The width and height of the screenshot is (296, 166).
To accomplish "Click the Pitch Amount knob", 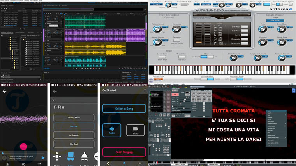I will click(233, 58).
